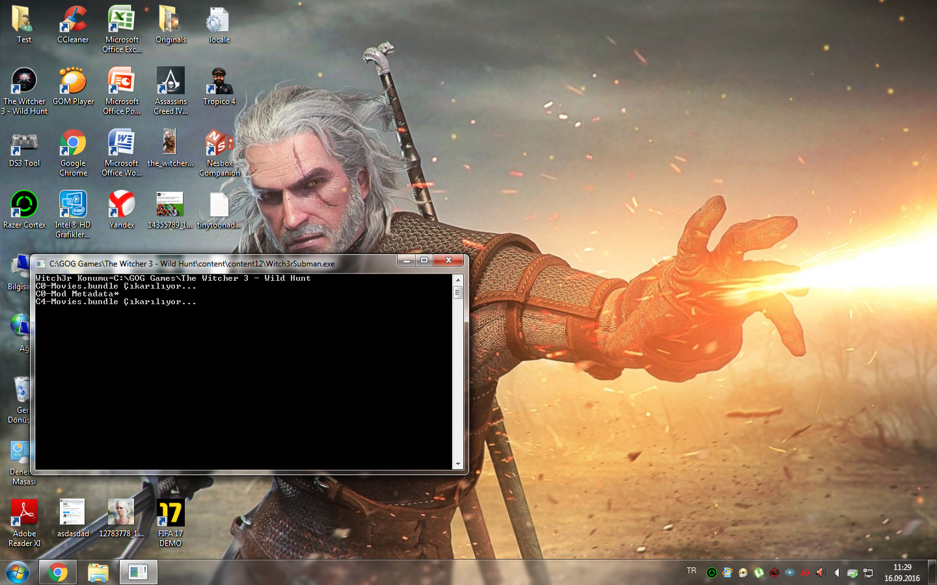The width and height of the screenshot is (937, 585).
Task: Switch to Witch3rSubman taskbar window
Action: tap(138, 572)
